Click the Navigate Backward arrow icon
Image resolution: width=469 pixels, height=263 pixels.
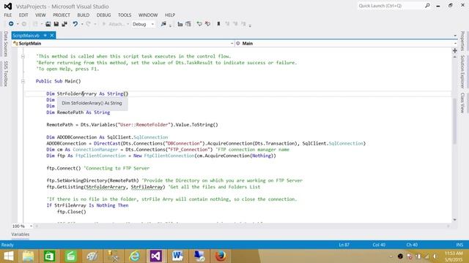pos(11,24)
